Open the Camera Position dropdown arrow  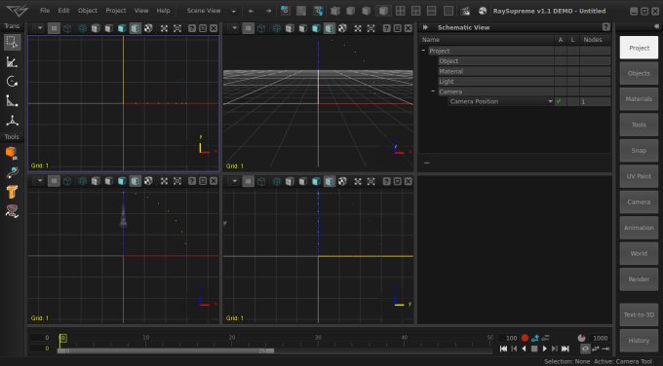click(550, 101)
